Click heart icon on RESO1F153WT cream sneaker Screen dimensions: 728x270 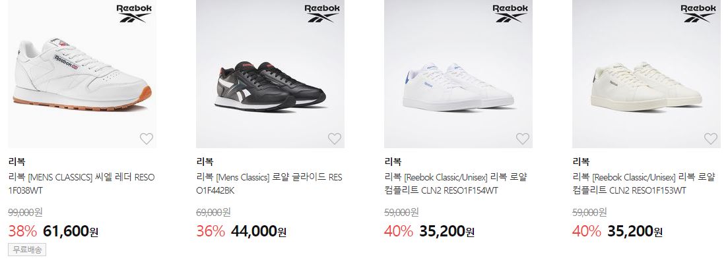pos(710,138)
